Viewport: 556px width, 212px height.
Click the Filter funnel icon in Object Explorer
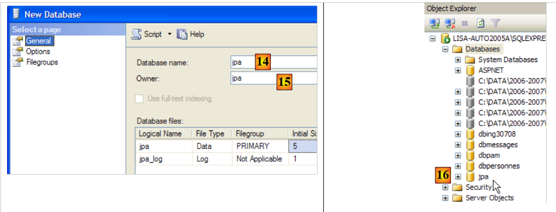(495, 22)
